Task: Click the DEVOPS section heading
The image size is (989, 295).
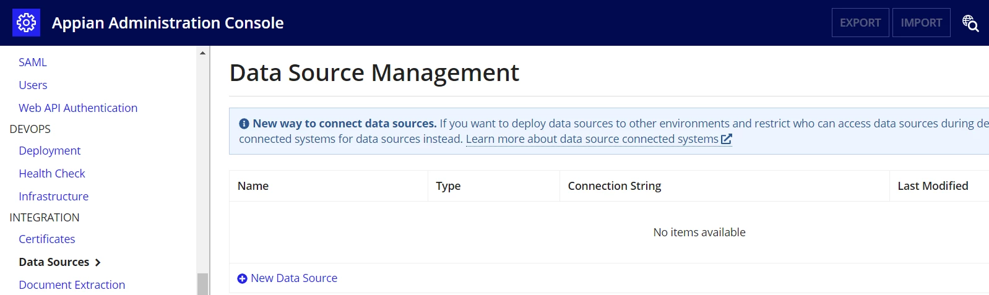Action: coord(30,129)
